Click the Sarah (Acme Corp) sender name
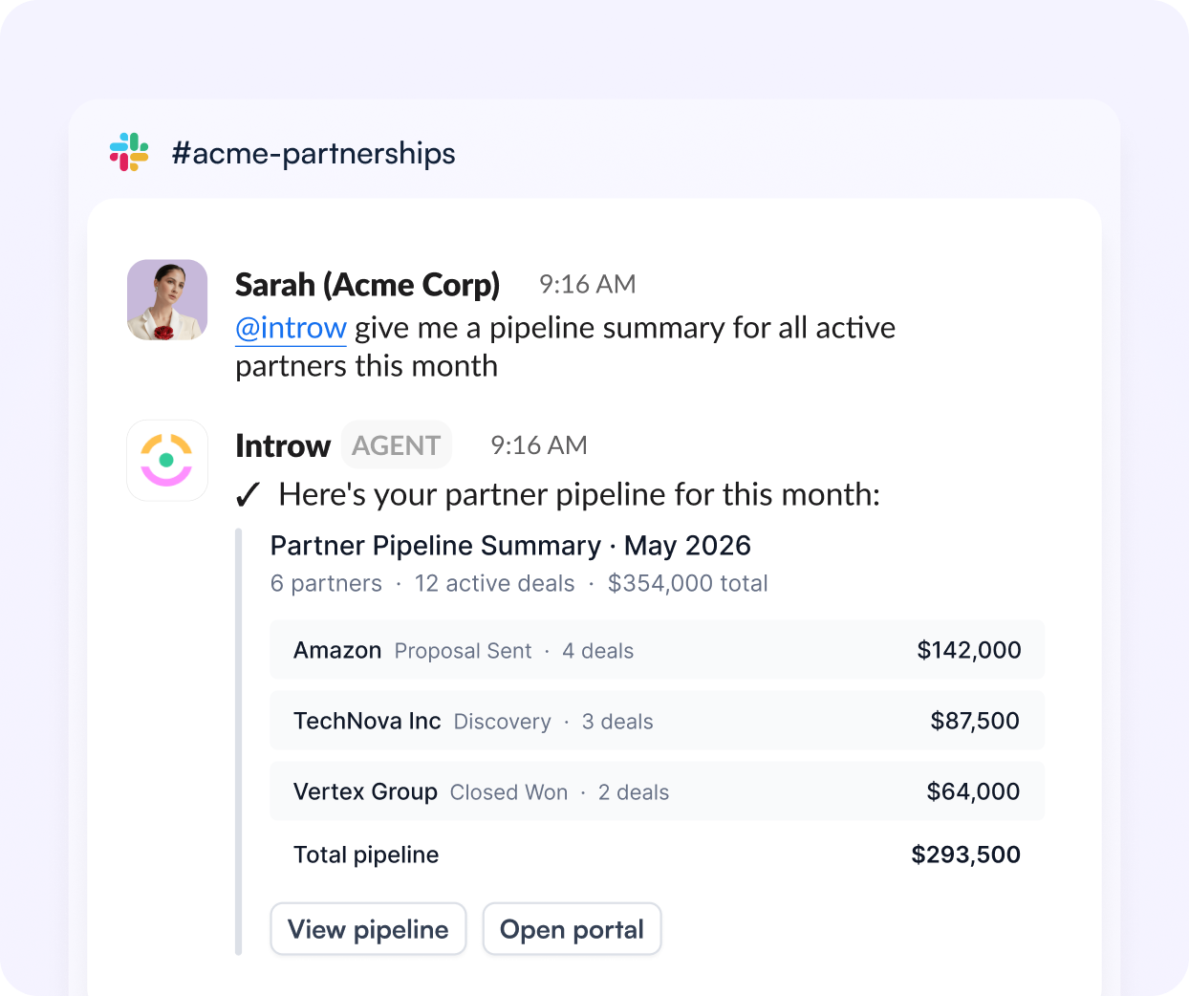Image resolution: width=1189 pixels, height=996 pixels. [x=368, y=285]
